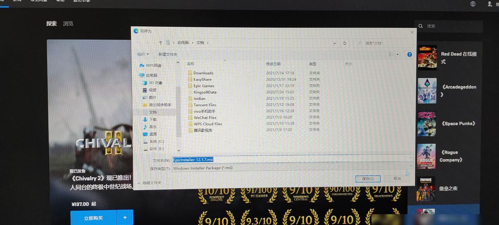Open Red Dead 在线模式 thumbnail in sidebar
This screenshot has width=499, height=225.
pos(427,58)
